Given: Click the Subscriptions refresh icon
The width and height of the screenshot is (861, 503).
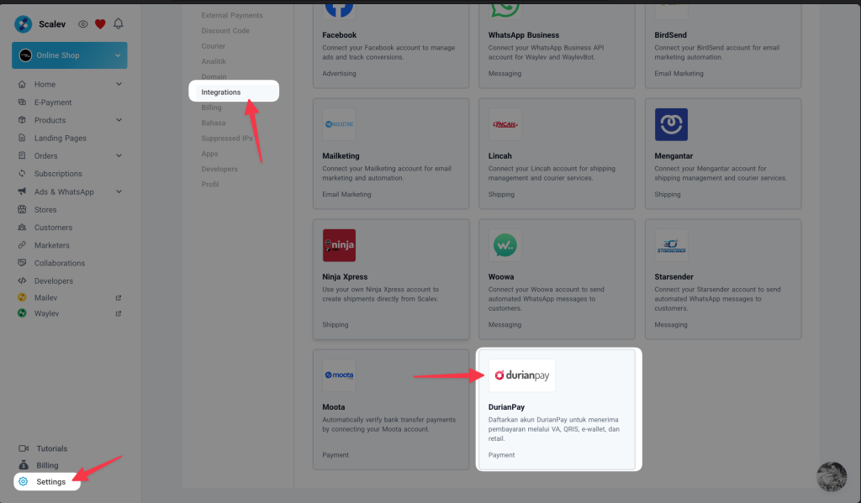Looking at the screenshot, I should (22, 173).
